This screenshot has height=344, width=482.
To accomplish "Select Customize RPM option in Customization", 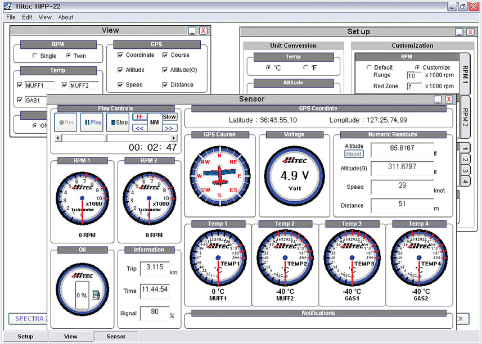I will point(417,67).
